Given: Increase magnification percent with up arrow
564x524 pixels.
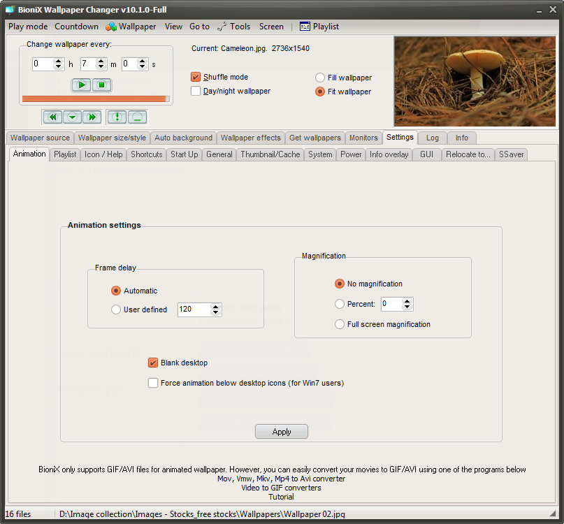Looking at the screenshot, I should (407, 301).
